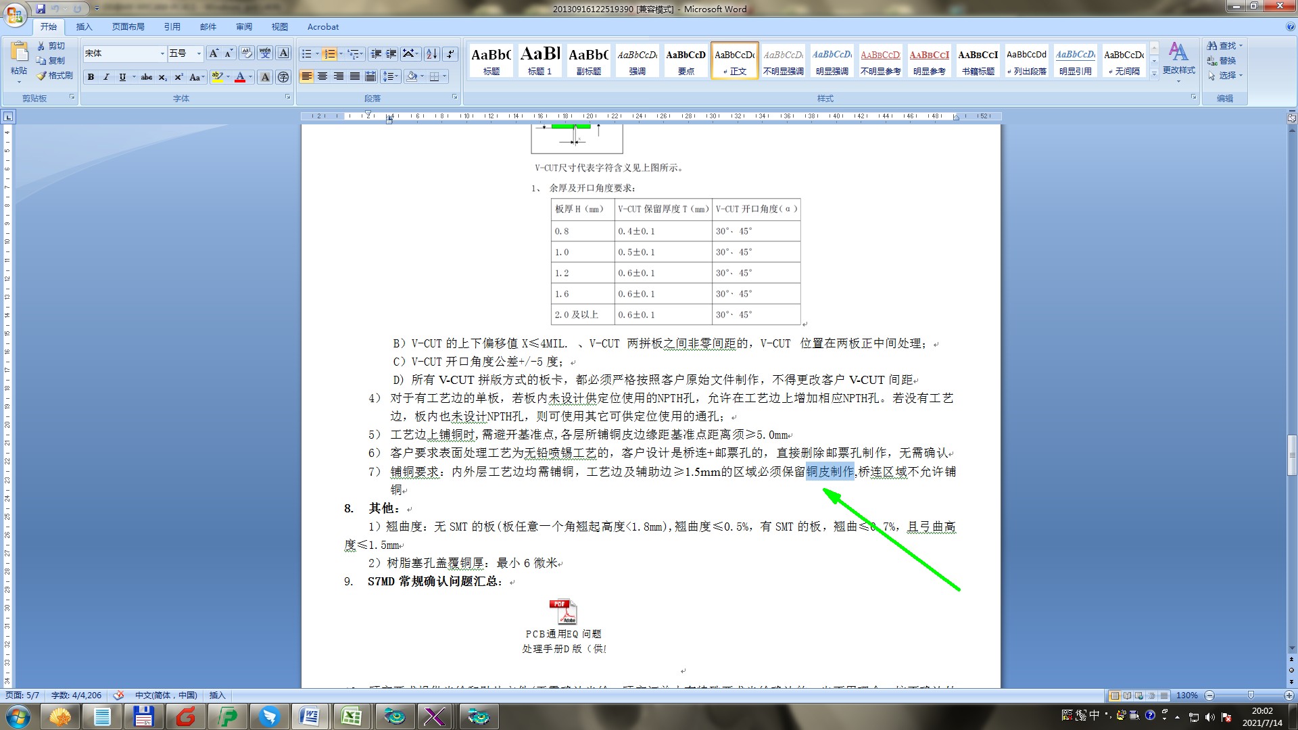Open the 审阅 ribbon tab
The width and height of the screenshot is (1298, 730).
pyautogui.click(x=244, y=27)
